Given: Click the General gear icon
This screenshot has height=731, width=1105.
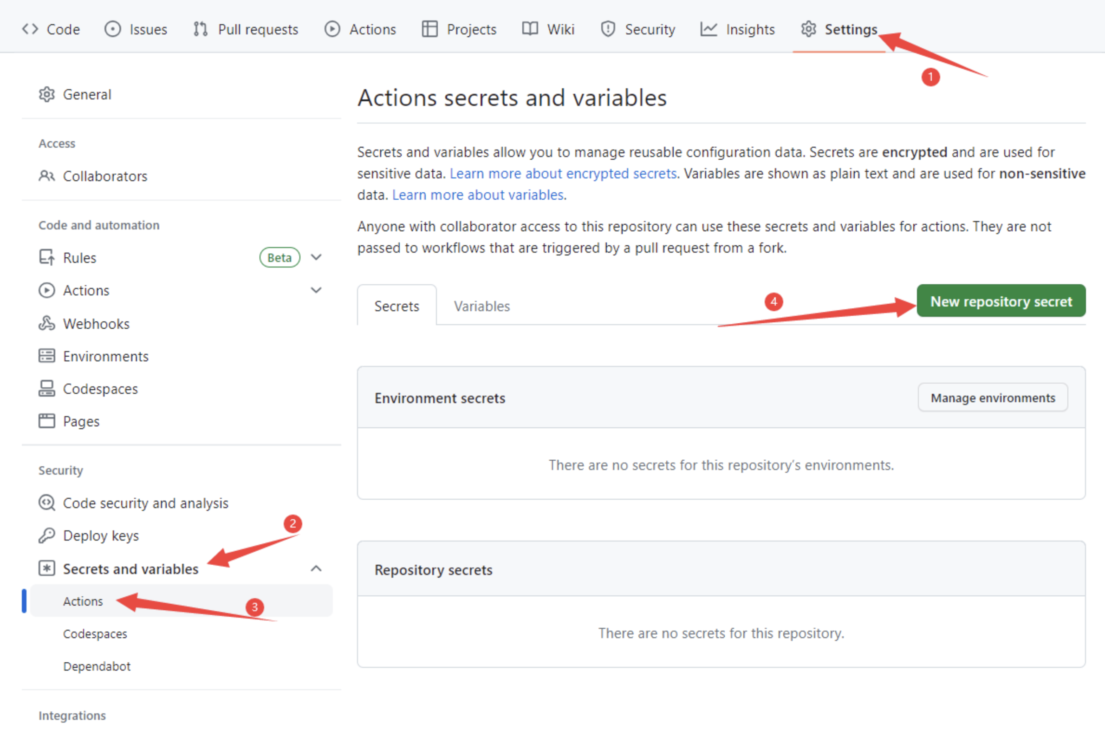Looking at the screenshot, I should tap(46, 95).
